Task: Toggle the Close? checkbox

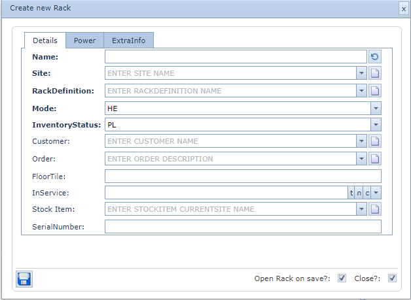Action: coord(392,278)
